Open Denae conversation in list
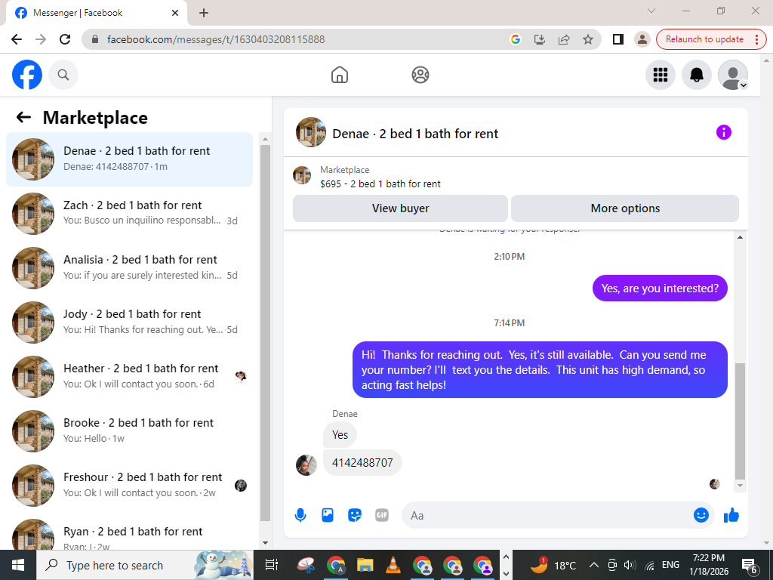Viewport: 773px width, 580px height. click(x=129, y=159)
